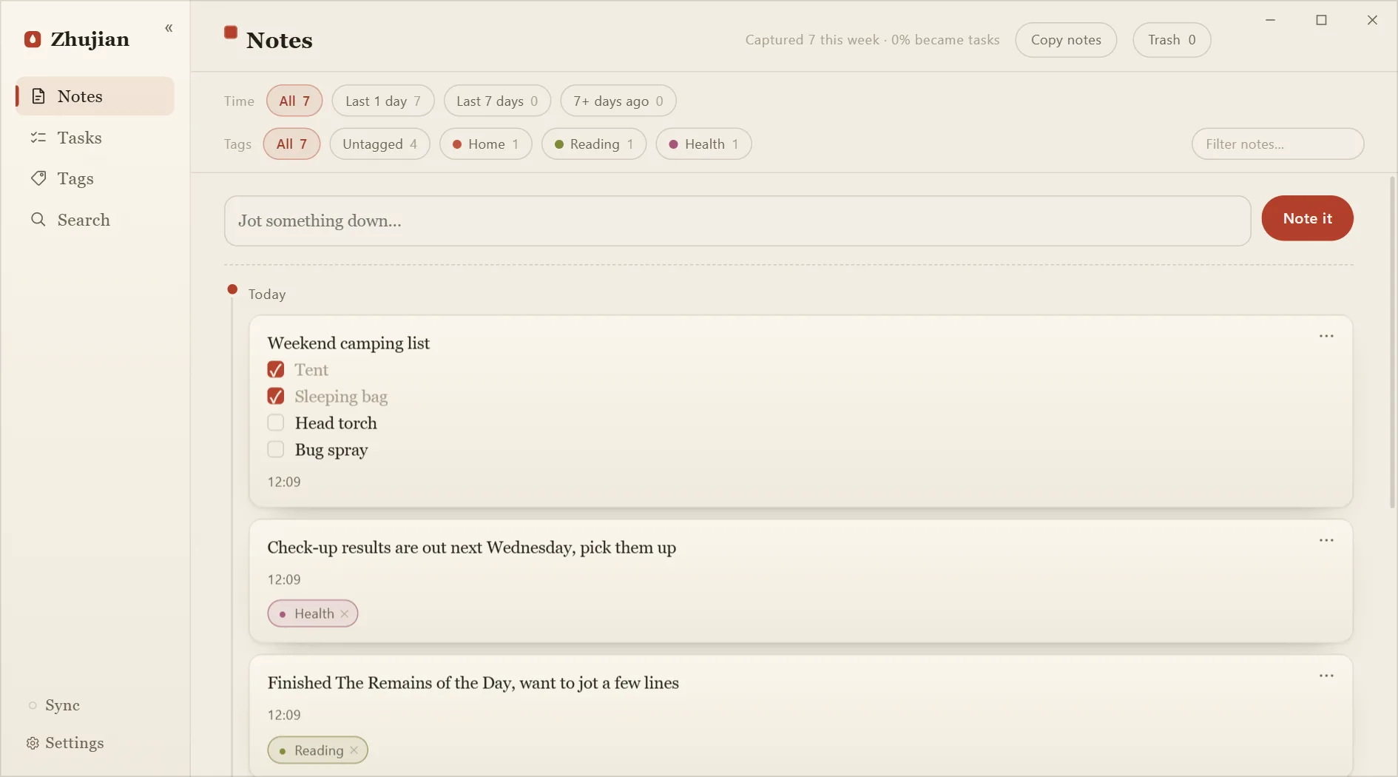Image resolution: width=1398 pixels, height=777 pixels.
Task: Maximize the Zhujian window
Action: (1321, 20)
